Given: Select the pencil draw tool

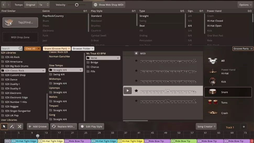Looking at the screenshot, I should [12, 126].
